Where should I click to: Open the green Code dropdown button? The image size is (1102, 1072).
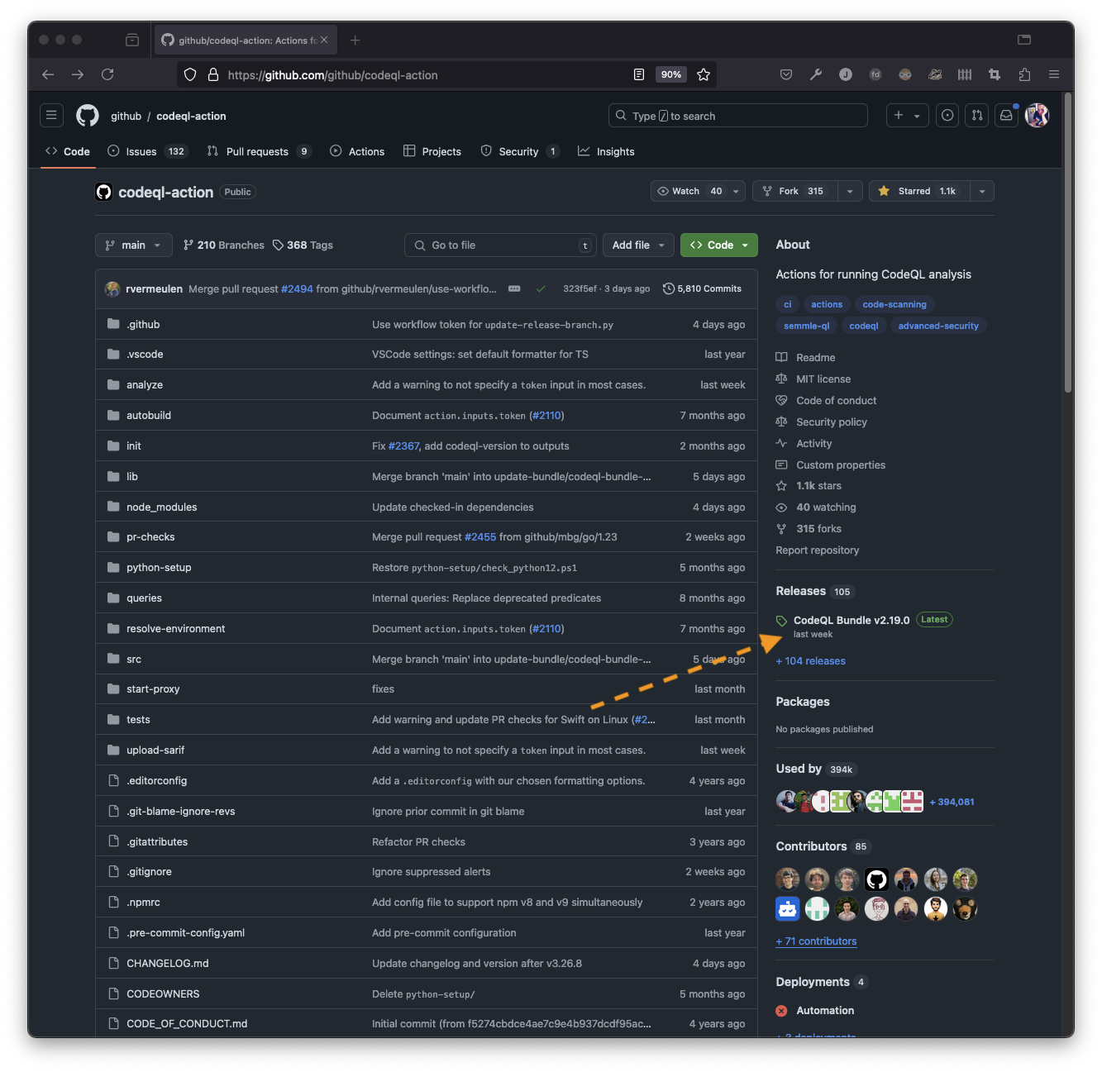tap(719, 245)
